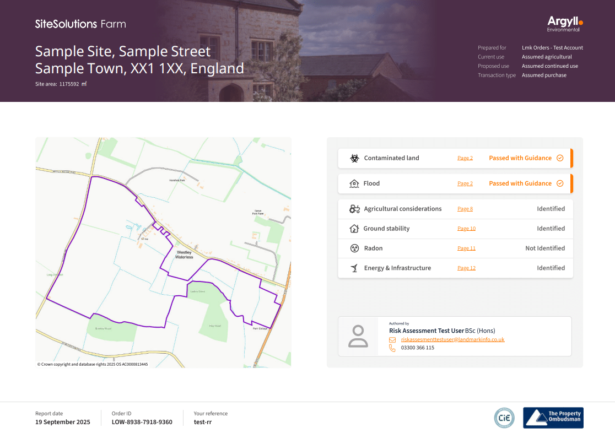Click the Ground stability house icon
615x433 pixels.
click(354, 229)
